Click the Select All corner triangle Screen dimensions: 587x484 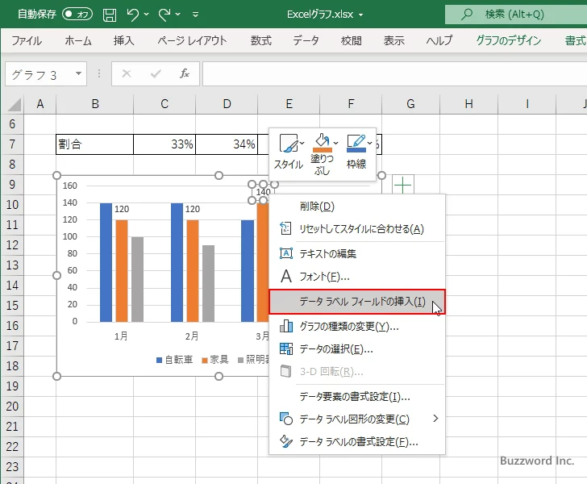click(x=15, y=104)
